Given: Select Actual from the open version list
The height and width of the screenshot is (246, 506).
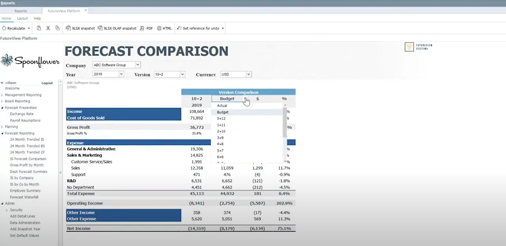Looking at the screenshot, I should click(x=222, y=106).
